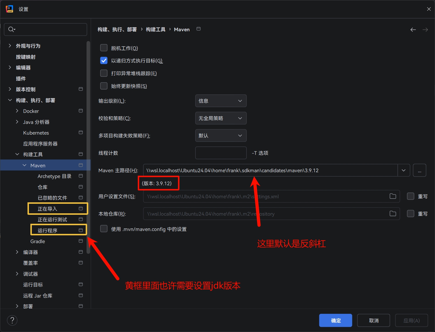The height and width of the screenshot is (332, 435).
Task: Click project icon beside Kubernetes
Action: (x=81, y=133)
